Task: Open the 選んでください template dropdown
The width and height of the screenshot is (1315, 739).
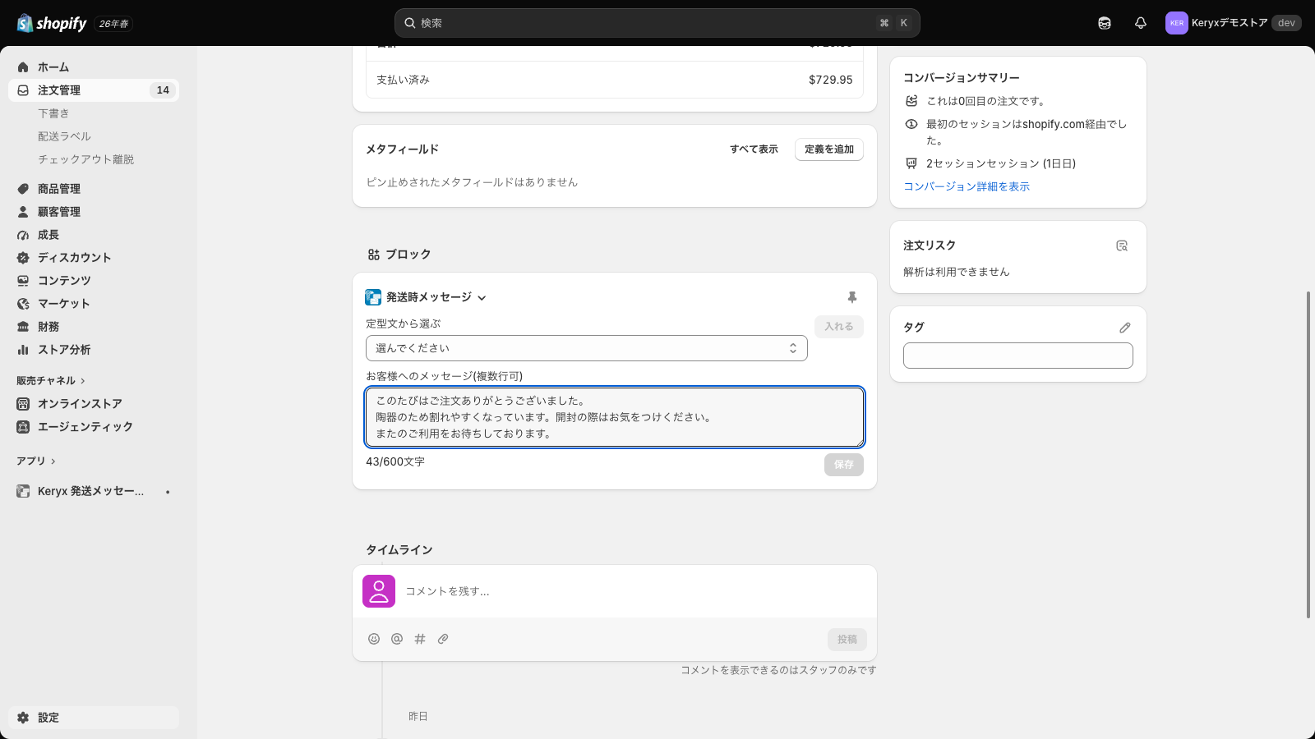Action: 587,348
